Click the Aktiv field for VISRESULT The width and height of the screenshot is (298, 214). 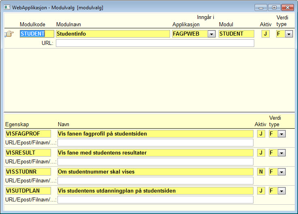(x=261, y=153)
